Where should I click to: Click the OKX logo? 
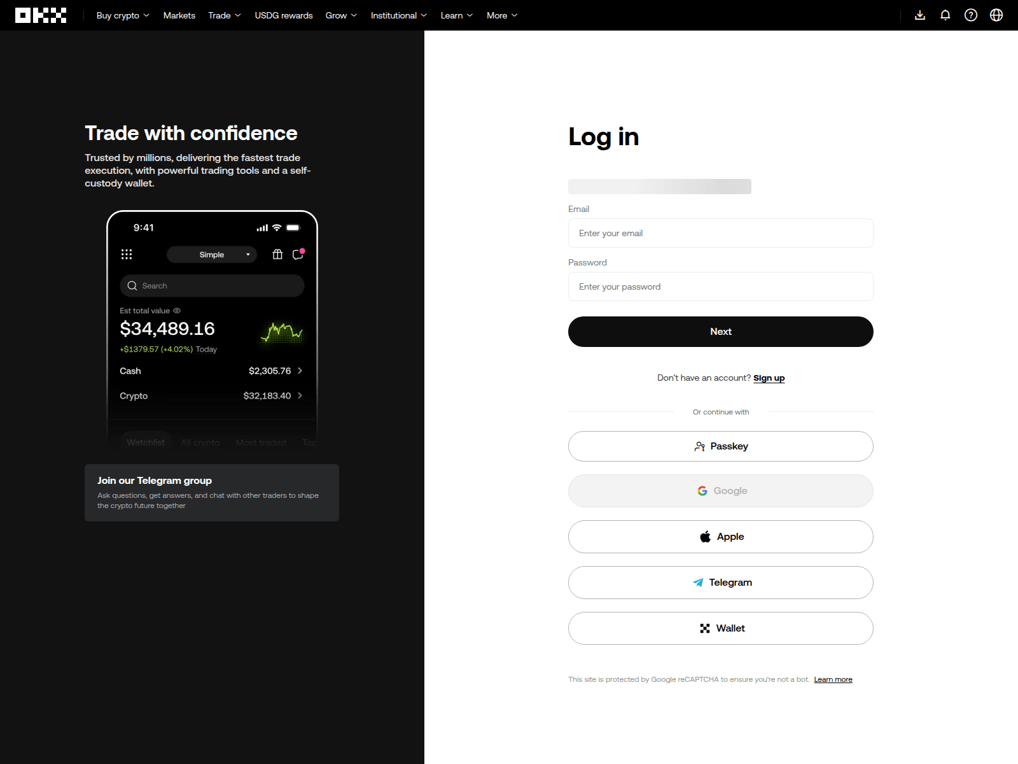(41, 15)
